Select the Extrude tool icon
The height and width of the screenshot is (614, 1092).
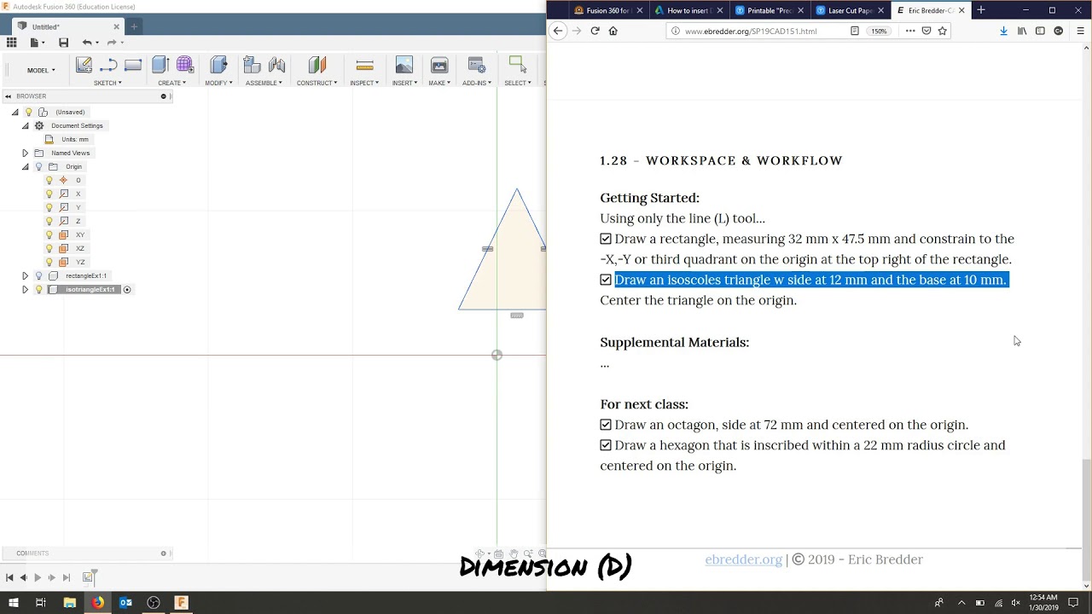click(160, 65)
